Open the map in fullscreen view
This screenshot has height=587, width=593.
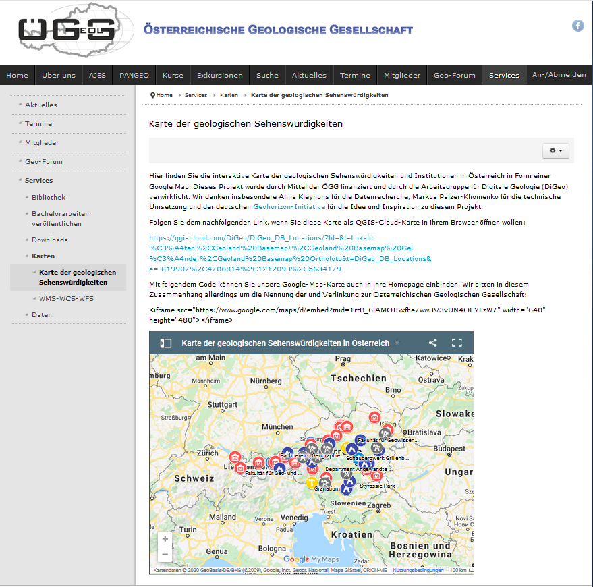coord(457,343)
